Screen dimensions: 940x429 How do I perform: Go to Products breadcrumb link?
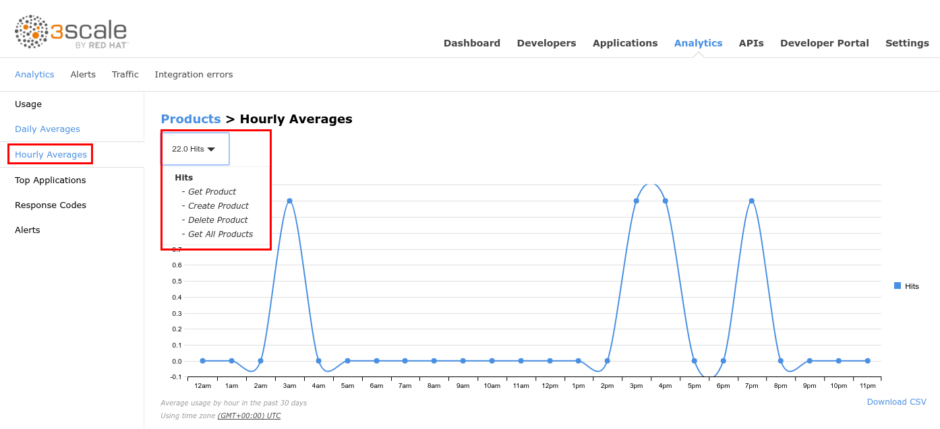coord(191,119)
